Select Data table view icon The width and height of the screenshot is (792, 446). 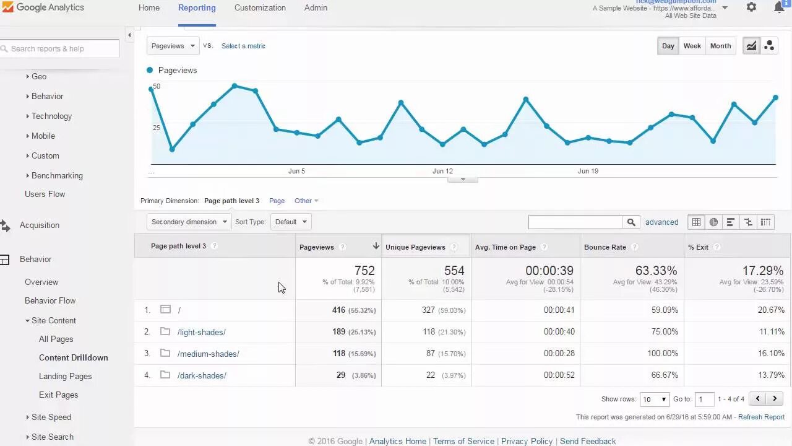[696, 222]
